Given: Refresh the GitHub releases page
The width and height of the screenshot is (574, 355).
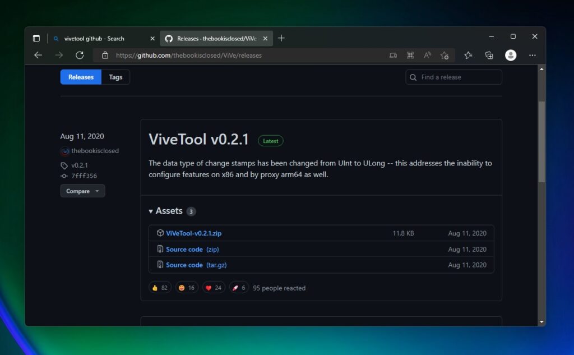Looking at the screenshot, I should 80,55.
